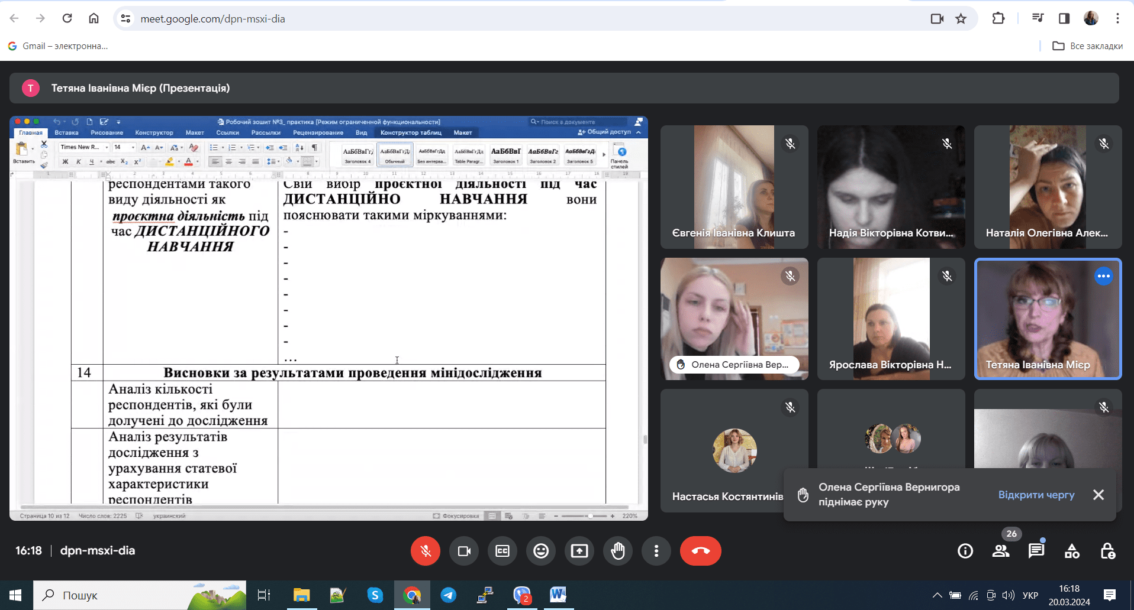Open more options three-dot menu
The image size is (1134, 610).
point(656,551)
